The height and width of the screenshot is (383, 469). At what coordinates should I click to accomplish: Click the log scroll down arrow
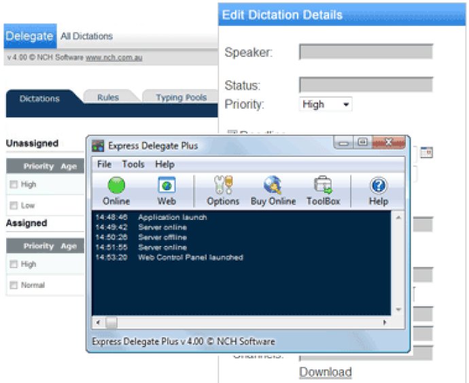(398, 309)
